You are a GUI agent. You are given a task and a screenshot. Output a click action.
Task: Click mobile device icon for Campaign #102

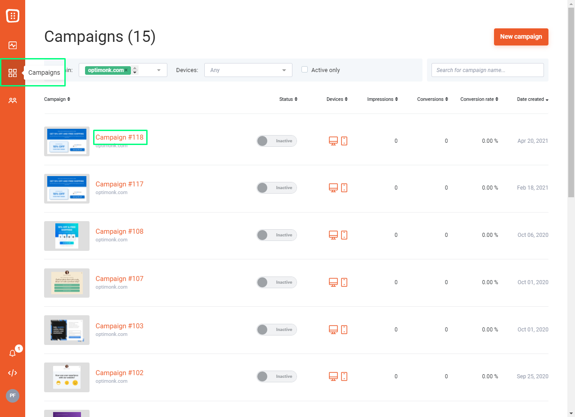click(x=344, y=376)
